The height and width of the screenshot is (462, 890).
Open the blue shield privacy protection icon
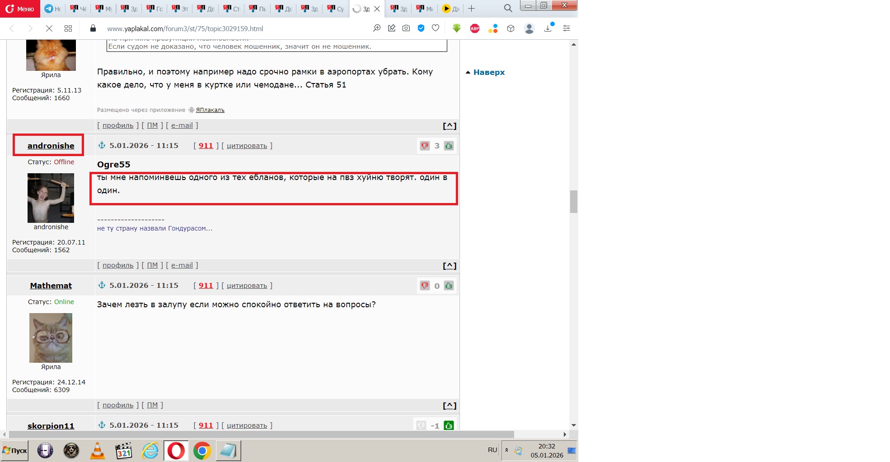[x=421, y=28]
